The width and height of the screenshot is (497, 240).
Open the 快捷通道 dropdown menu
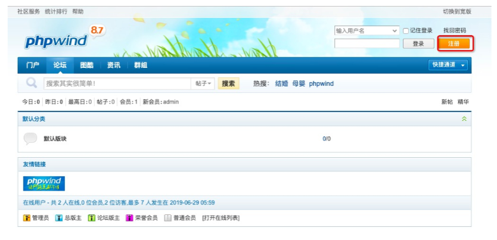[448, 65]
